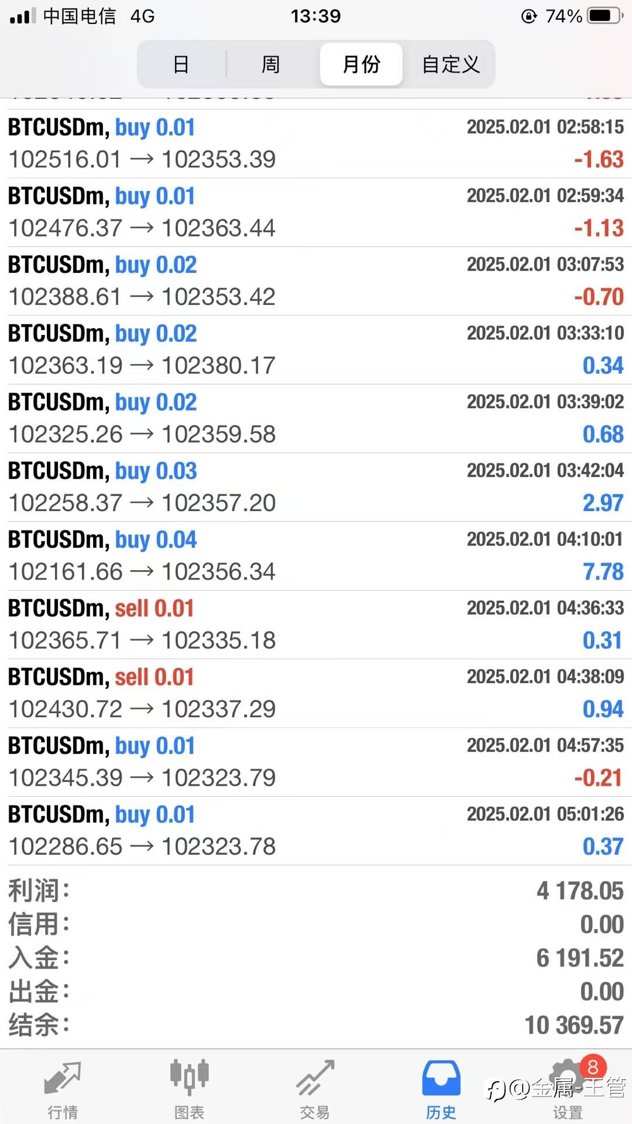Tap the cellular signal bars icon
632x1124 pixels.
point(22,16)
